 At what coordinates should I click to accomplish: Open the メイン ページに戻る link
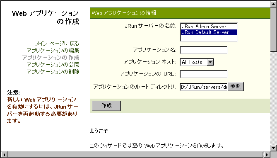pyautogui.click(x=57, y=44)
